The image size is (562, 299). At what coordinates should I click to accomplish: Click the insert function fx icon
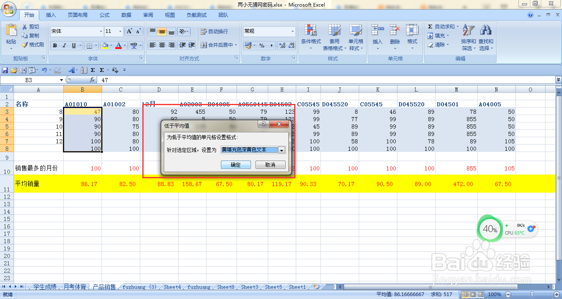coord(92,80)
